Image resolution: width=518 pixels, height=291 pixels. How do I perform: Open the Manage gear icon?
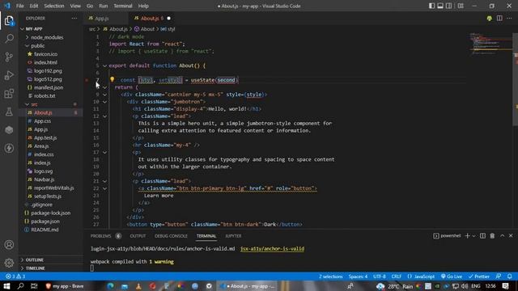[x=9, y=263]
